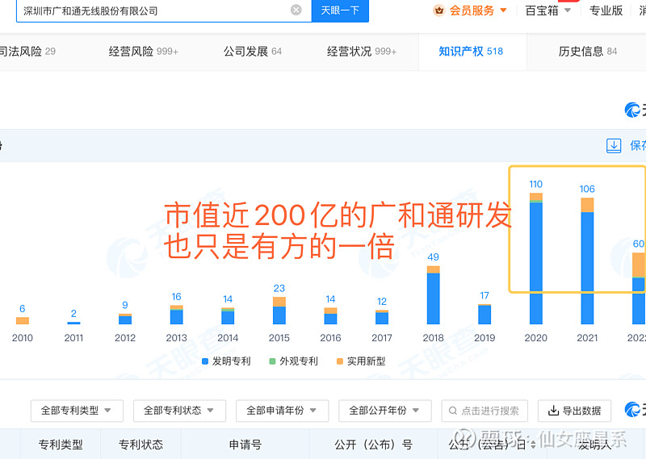This screenshot has width=646, height=459.
Task: Open the 全部申请年份 filter dropdown
Action: 282,411
